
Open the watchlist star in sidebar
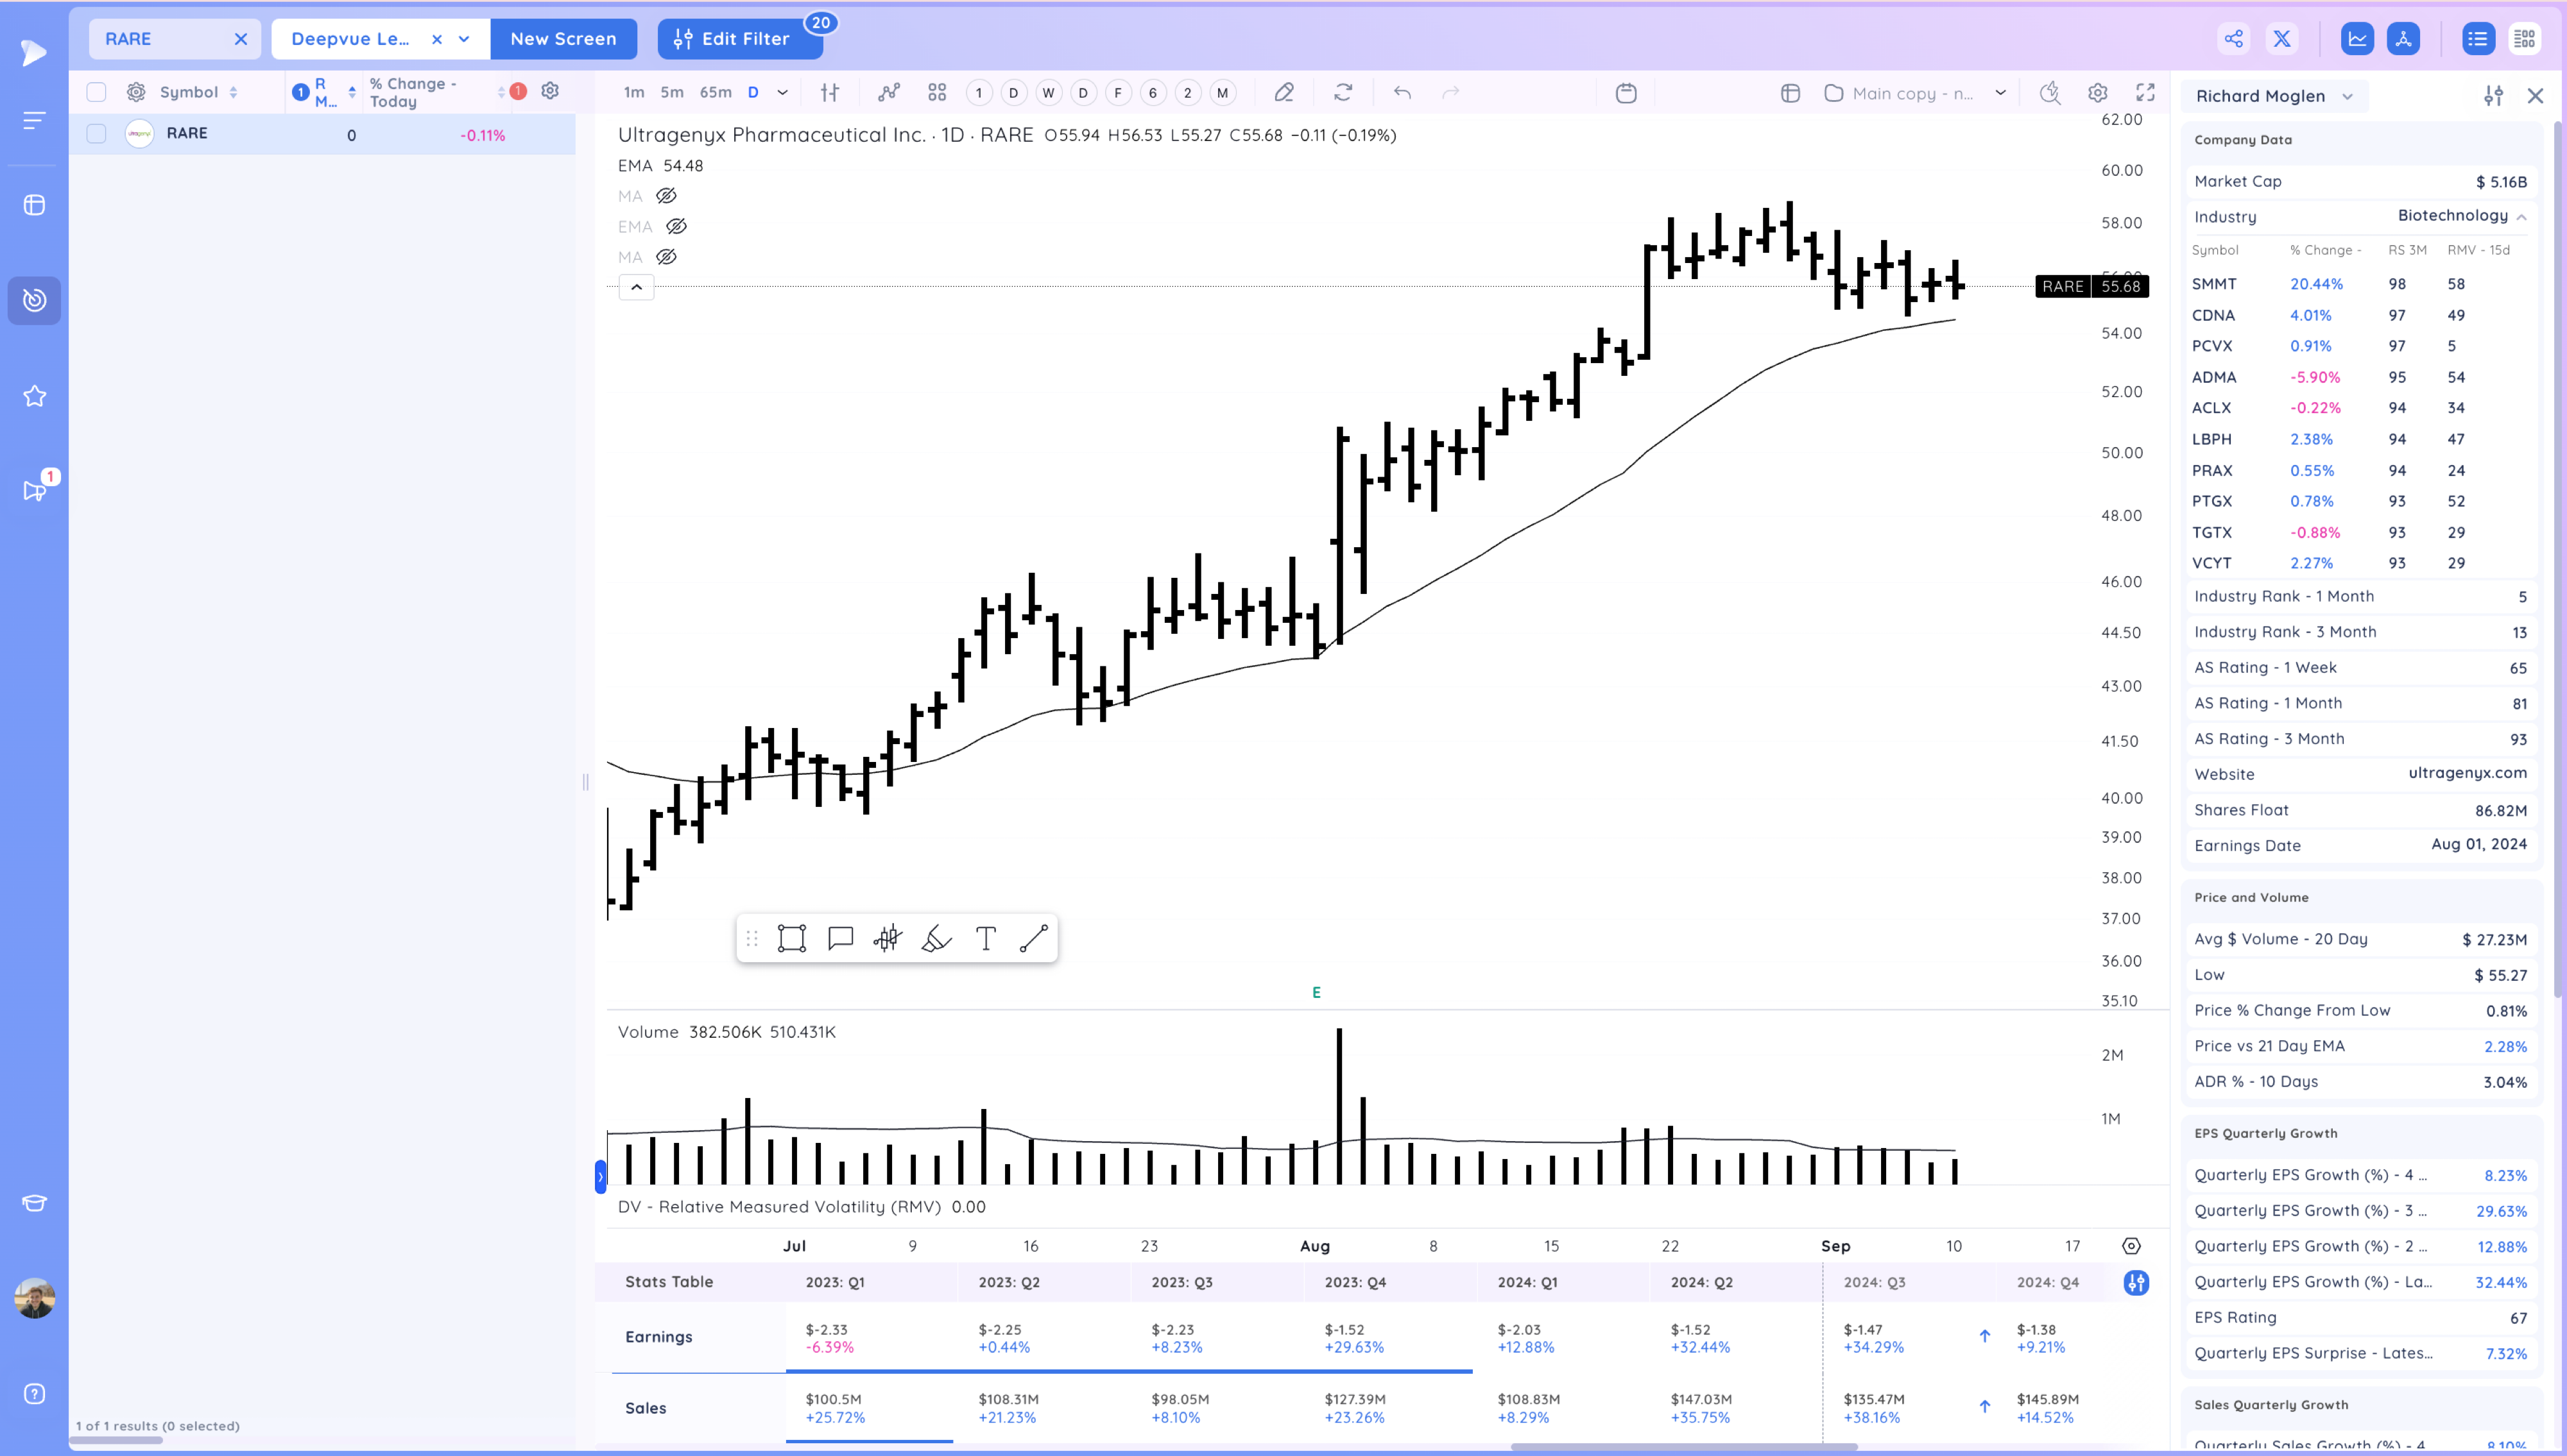pyautogui.click(x=34, y=396)
